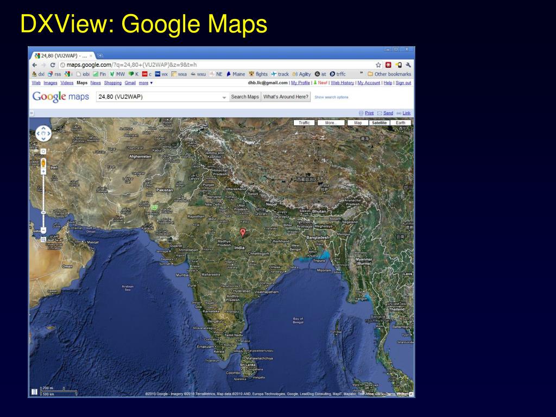
Task: Pan the map right with the right arrow
Action: pos(48,134)
